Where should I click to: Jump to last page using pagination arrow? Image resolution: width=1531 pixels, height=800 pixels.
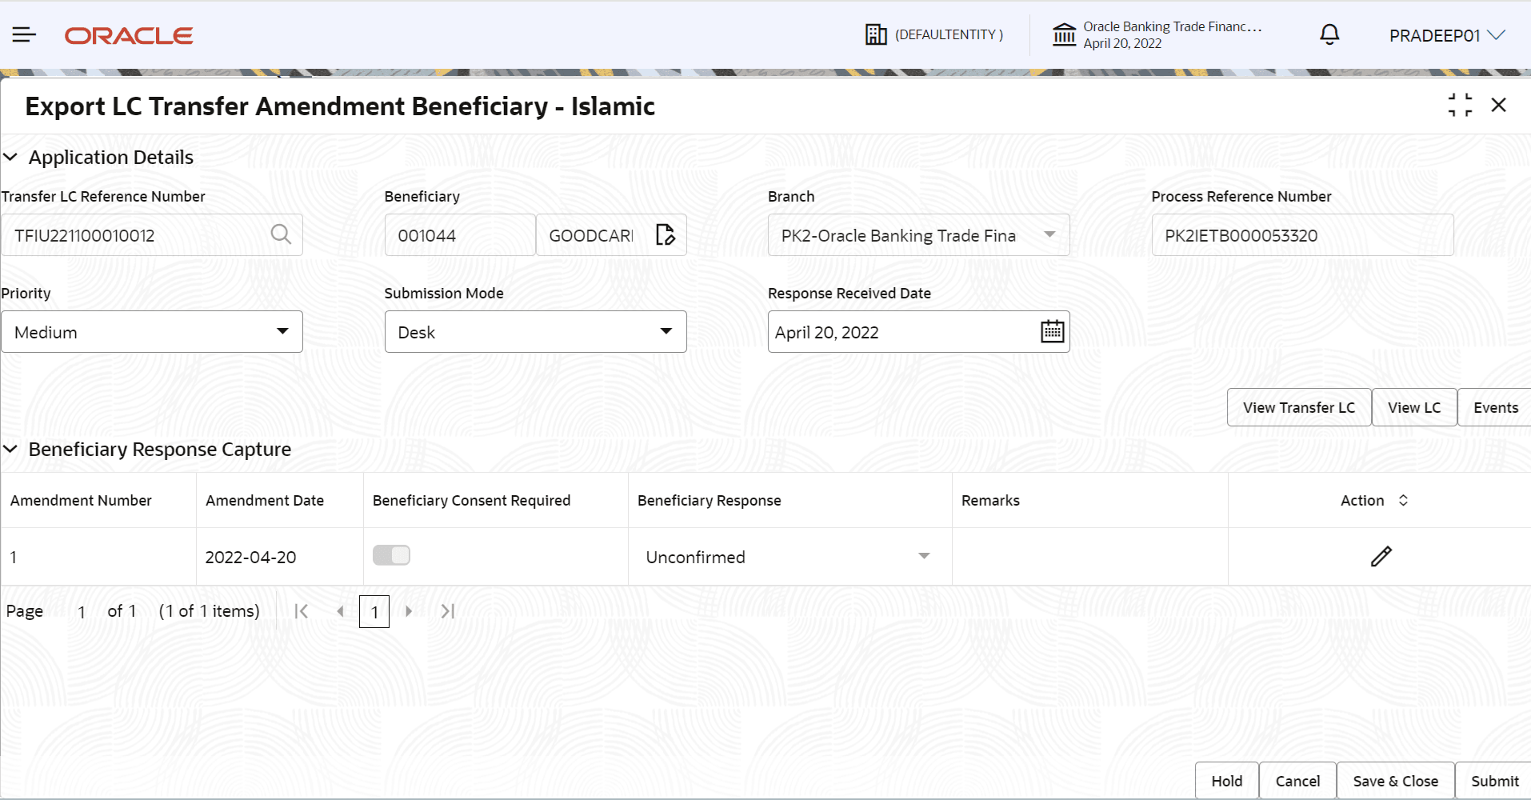447,610
